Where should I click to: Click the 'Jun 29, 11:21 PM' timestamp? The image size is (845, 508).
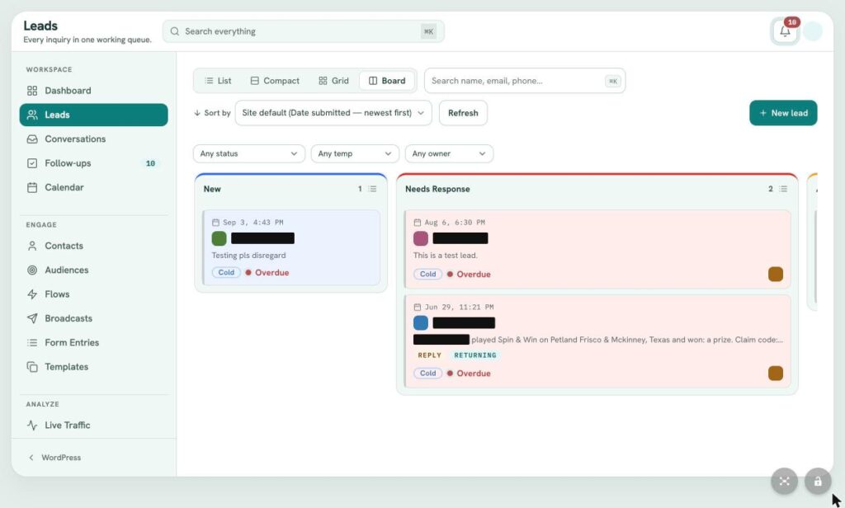[459, 307]
